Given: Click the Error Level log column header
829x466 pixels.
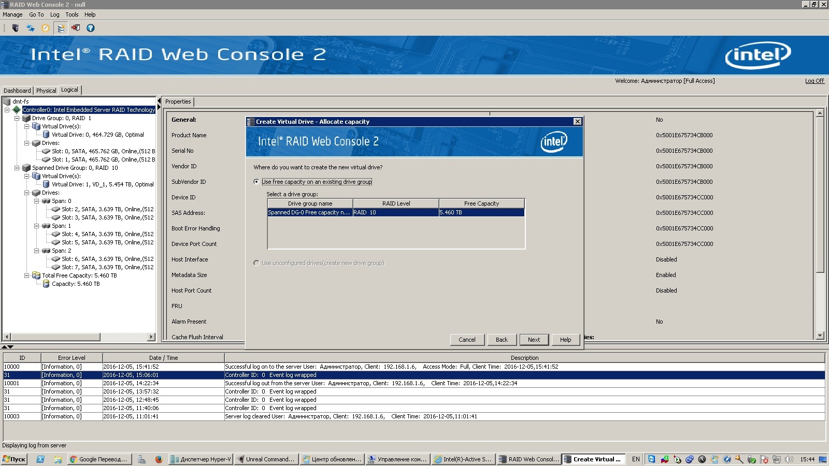Looking at the screenshot, I should [x=72, y=358].
